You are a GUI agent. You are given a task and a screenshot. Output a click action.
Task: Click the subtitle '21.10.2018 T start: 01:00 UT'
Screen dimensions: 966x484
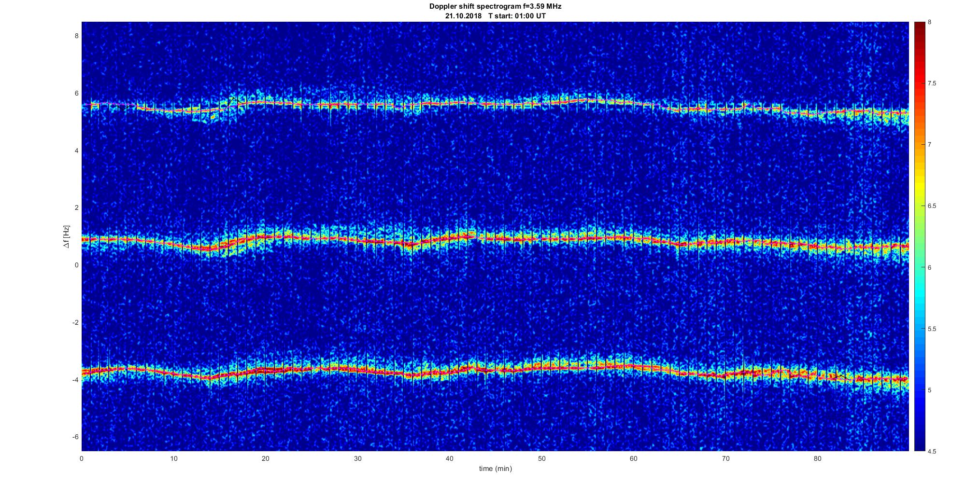(x=495, y=15)
